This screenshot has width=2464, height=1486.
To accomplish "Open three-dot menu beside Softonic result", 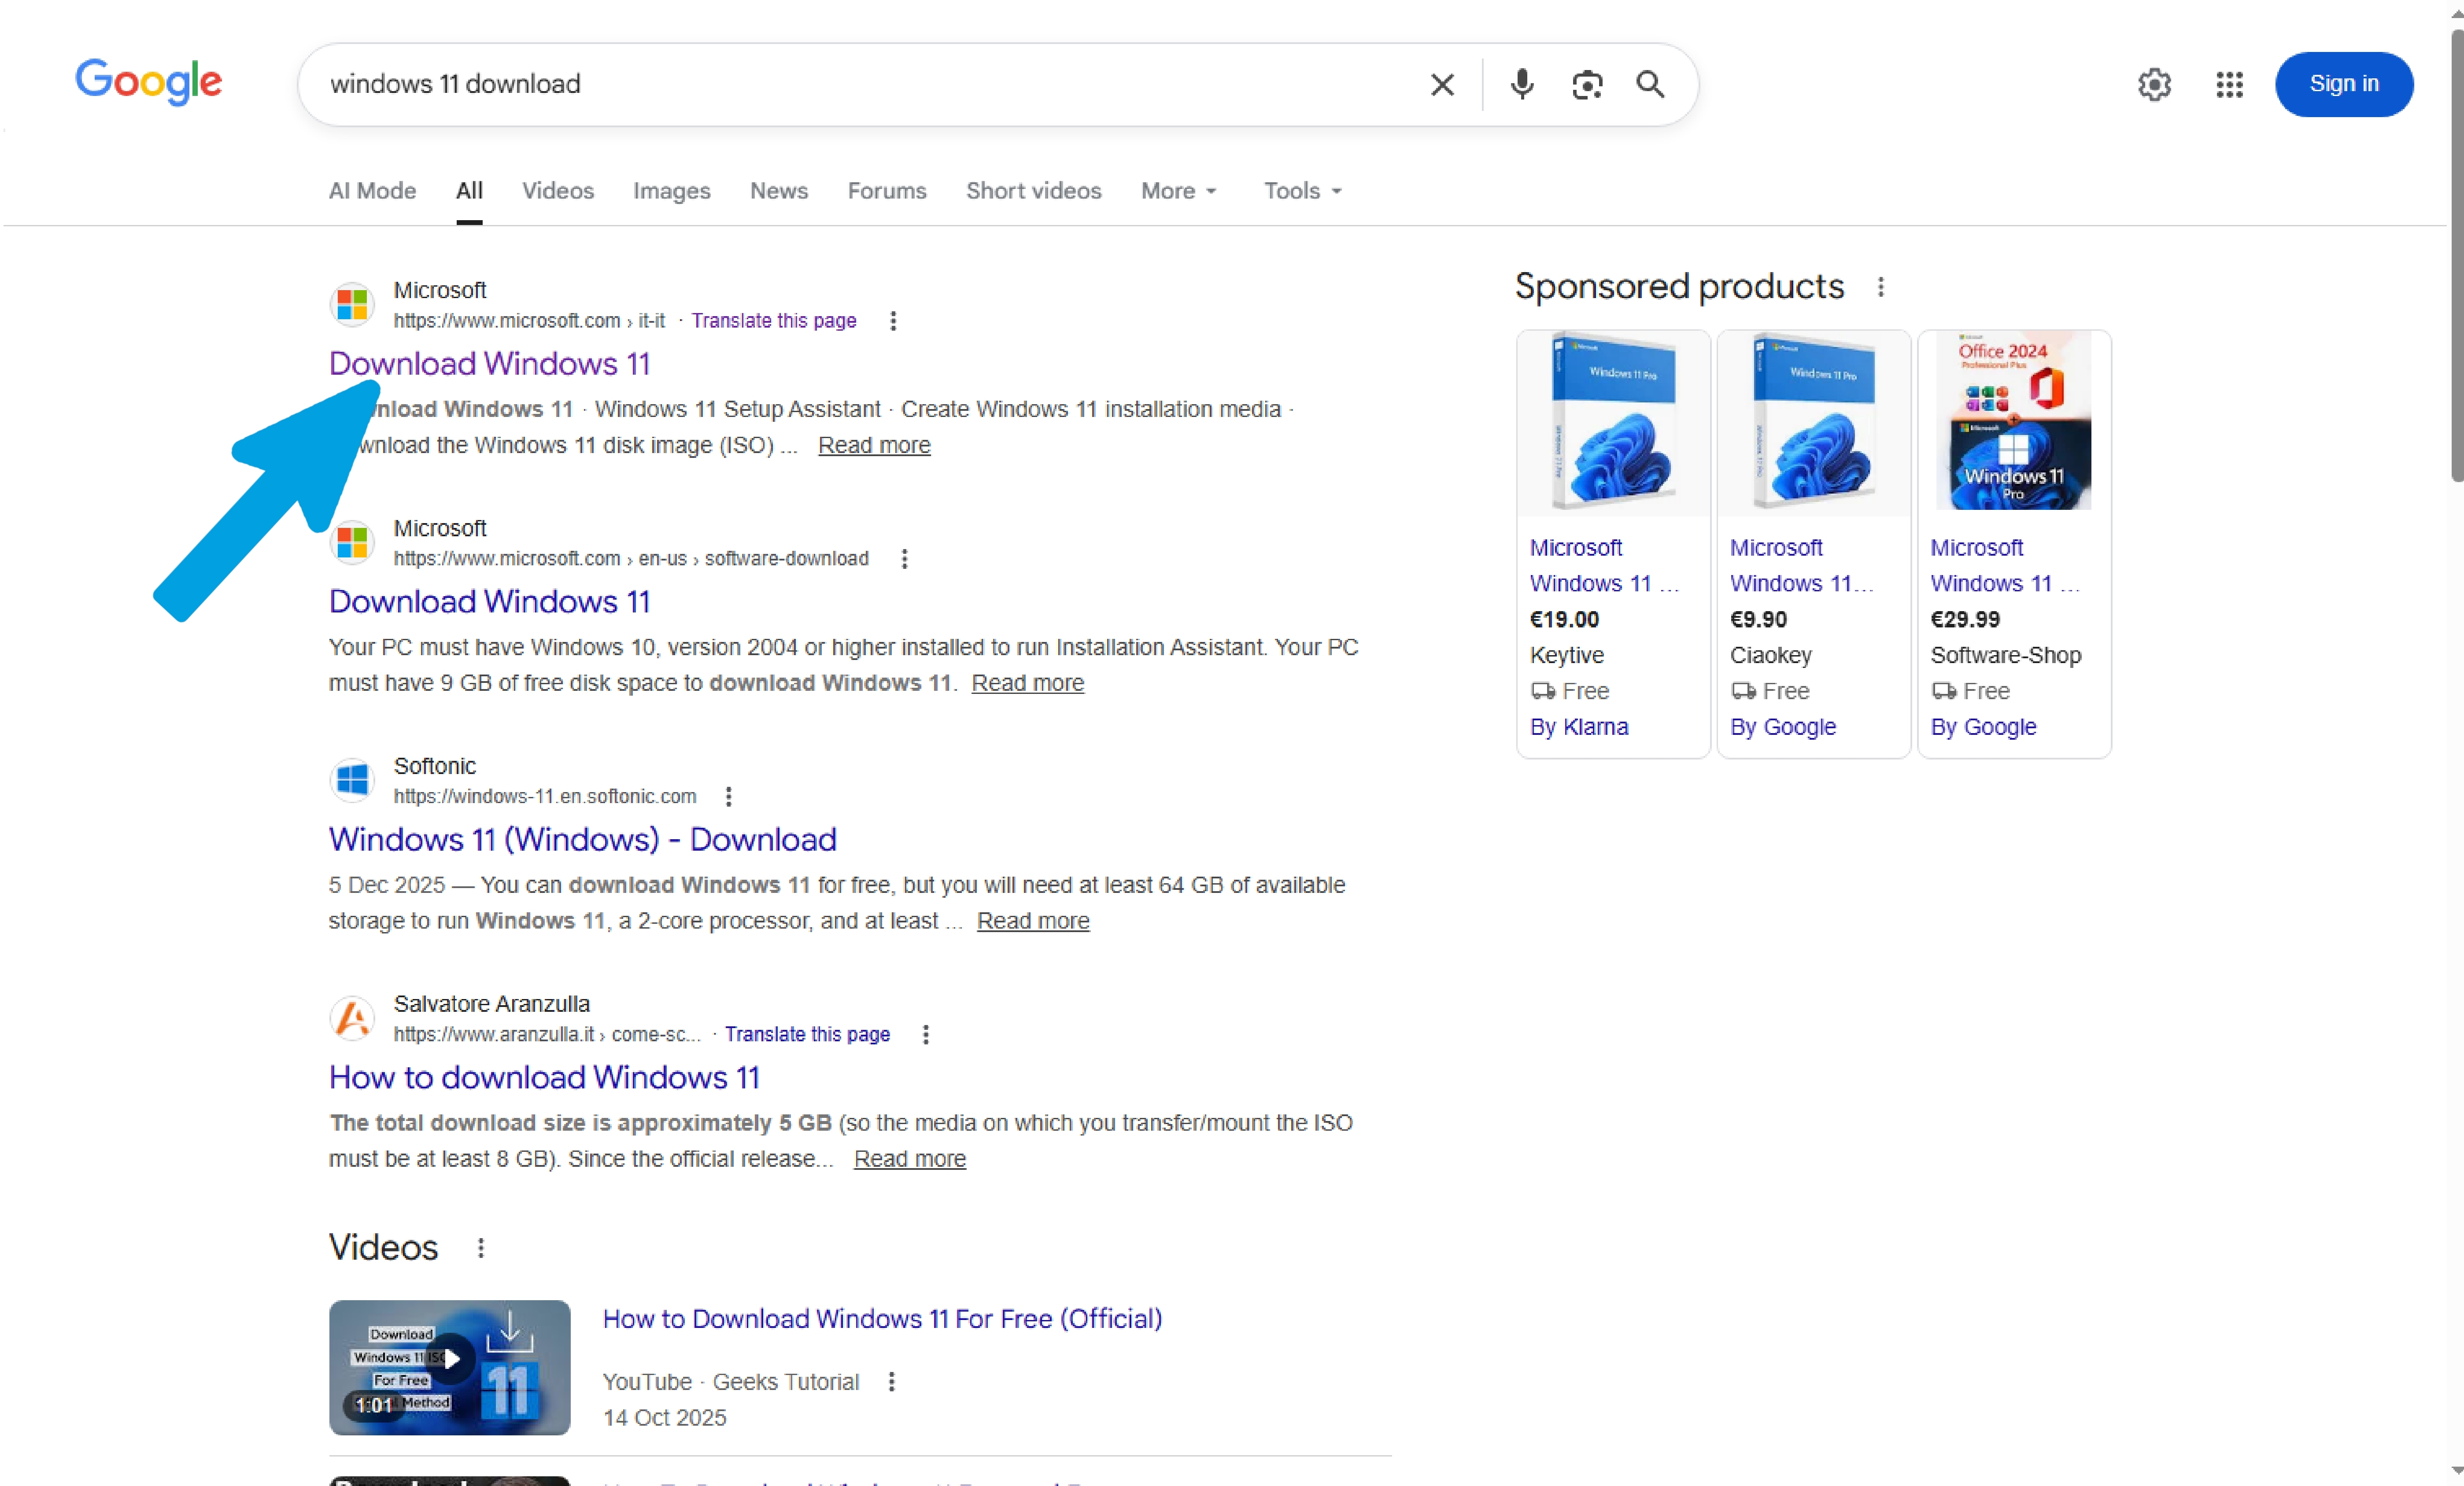I will (x=729, y=796).
